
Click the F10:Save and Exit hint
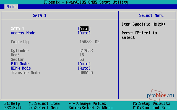coord(151,108)
